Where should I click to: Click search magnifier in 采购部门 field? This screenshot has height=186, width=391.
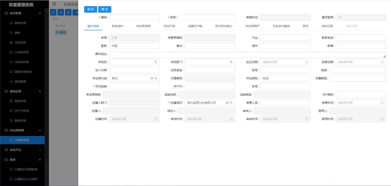231,62
